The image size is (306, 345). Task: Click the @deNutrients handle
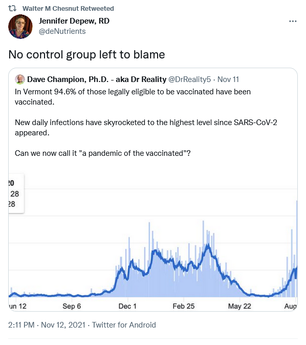click(x=62, y=31)
